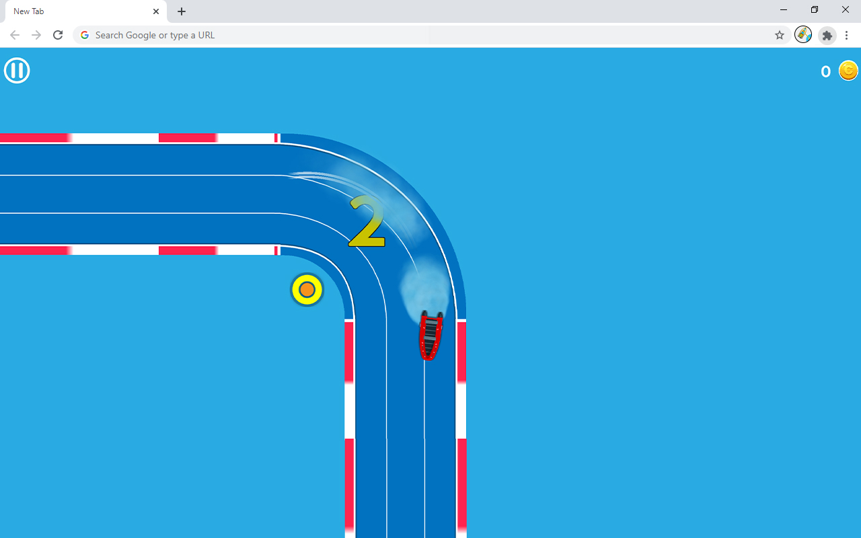Click the colorful extension icon
The width and height of the screenshot is (861, 538).
click(803, 35)
